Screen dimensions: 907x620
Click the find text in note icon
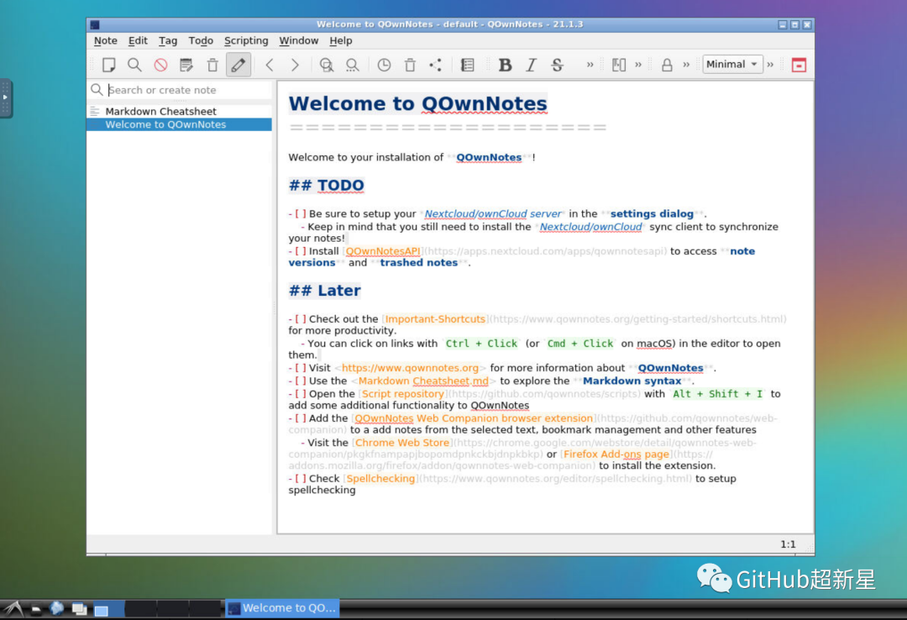tap(326, 65)
